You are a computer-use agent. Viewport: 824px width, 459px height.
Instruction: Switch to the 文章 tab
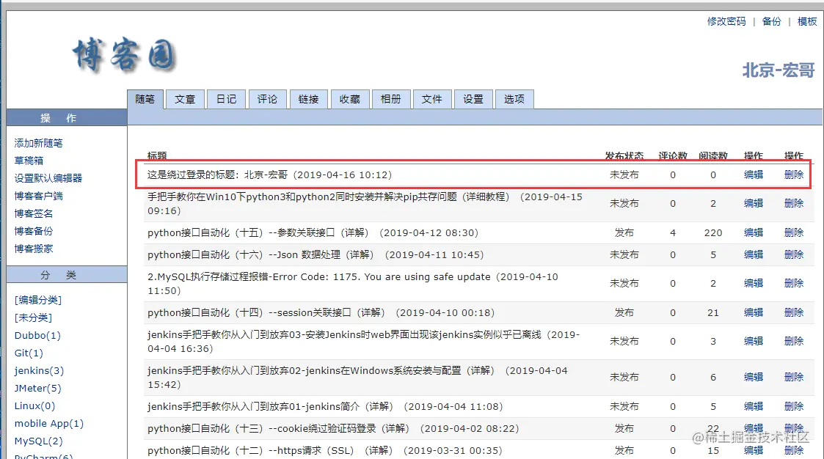(x=185, y=99)
